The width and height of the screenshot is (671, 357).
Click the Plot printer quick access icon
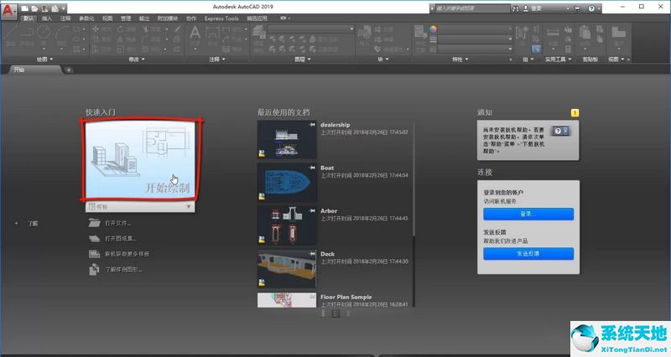coord(55,8)
